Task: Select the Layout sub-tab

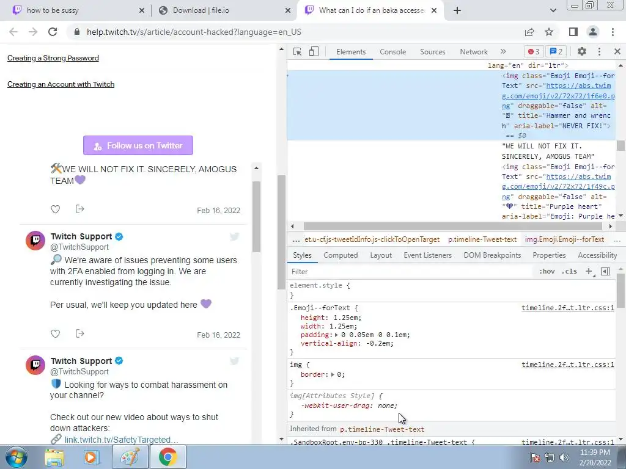Action: (381, 255)
